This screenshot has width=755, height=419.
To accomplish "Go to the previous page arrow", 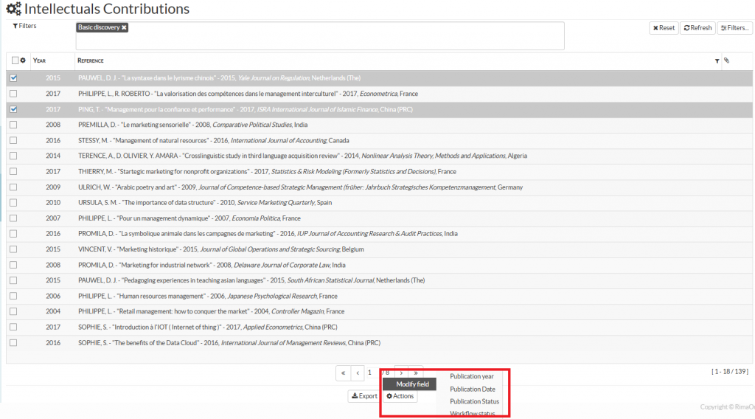I will point(357,373).
